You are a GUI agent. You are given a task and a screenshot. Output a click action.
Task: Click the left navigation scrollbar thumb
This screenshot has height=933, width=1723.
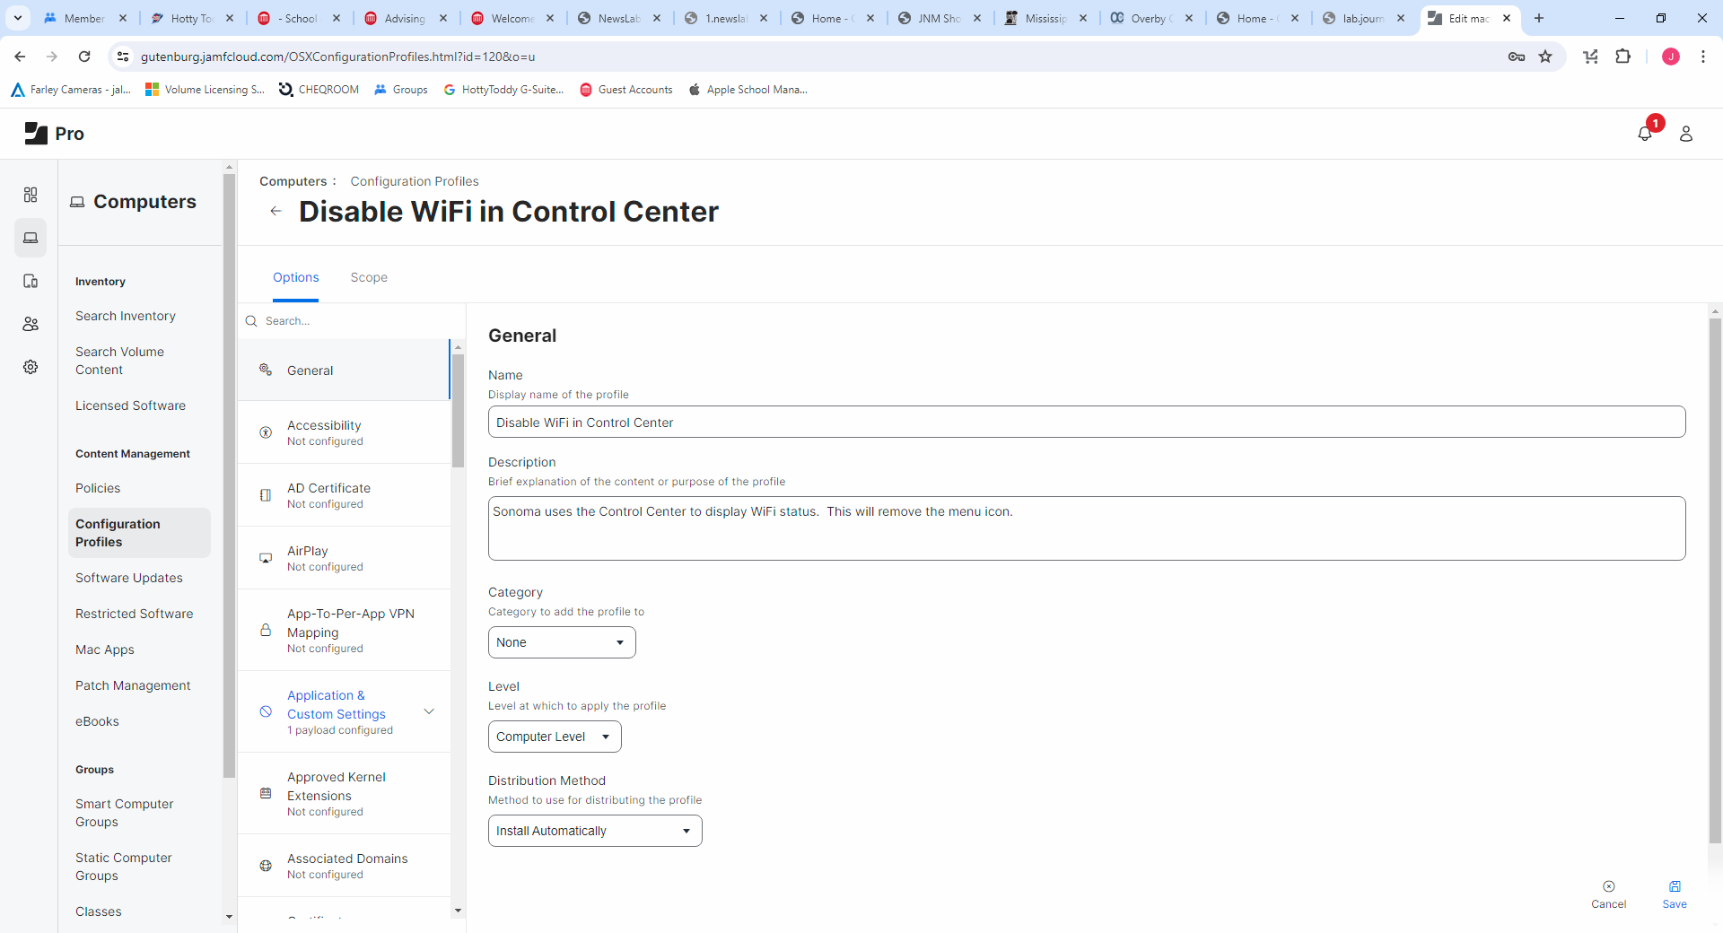tap(229, 475)
